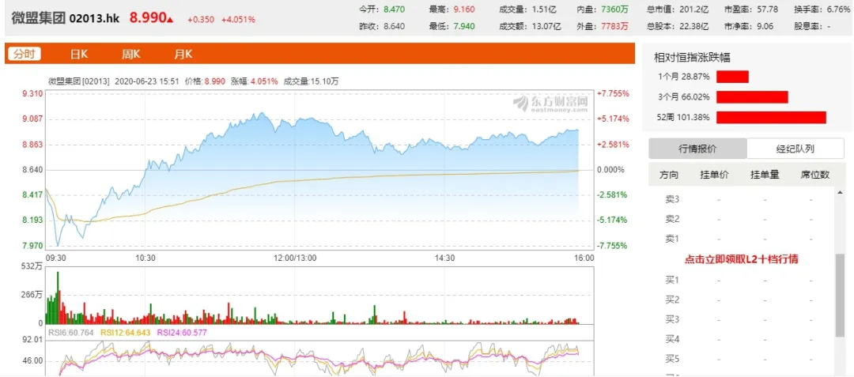Click the 昨收 8.640 value
This screenshot has height=377, width=854.
pos(394,25)
